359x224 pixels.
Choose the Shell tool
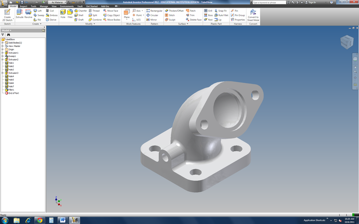click(79, 15)
